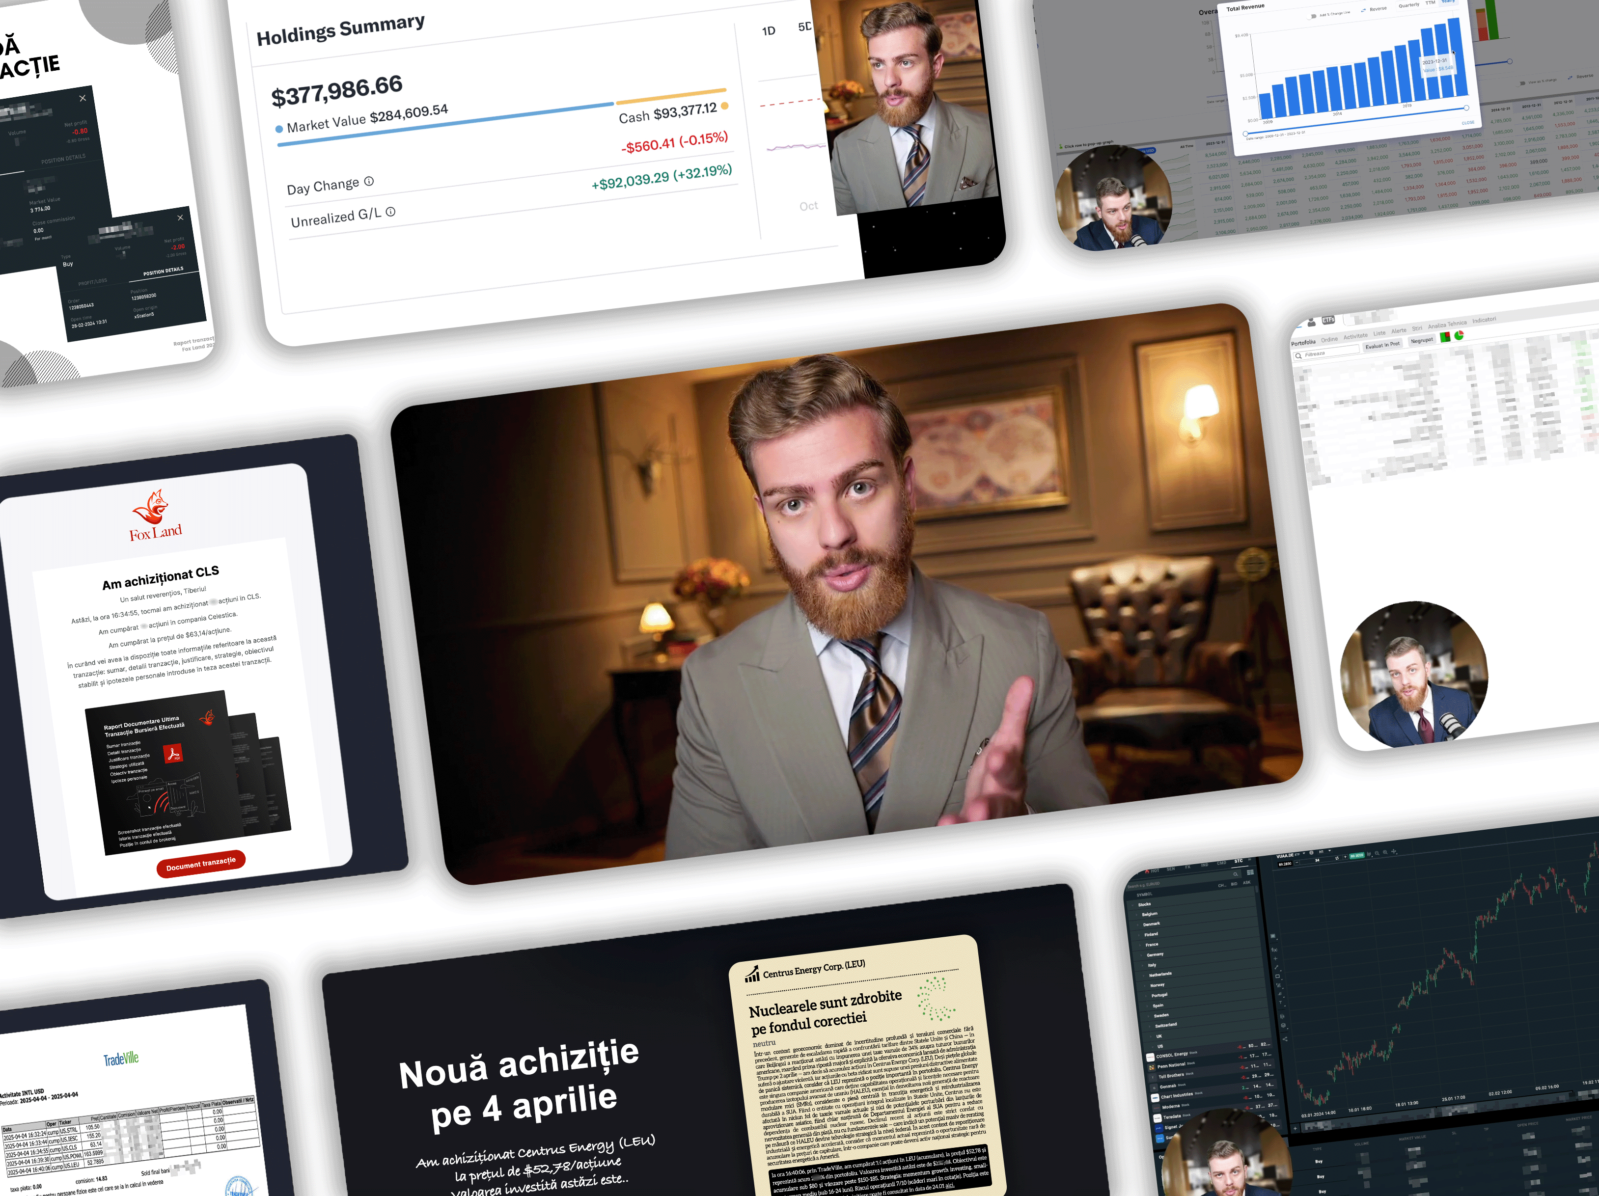Open the Analiza Tehnica tab
Screen dimensions: 1599x1196
[x=1447, y=325]
